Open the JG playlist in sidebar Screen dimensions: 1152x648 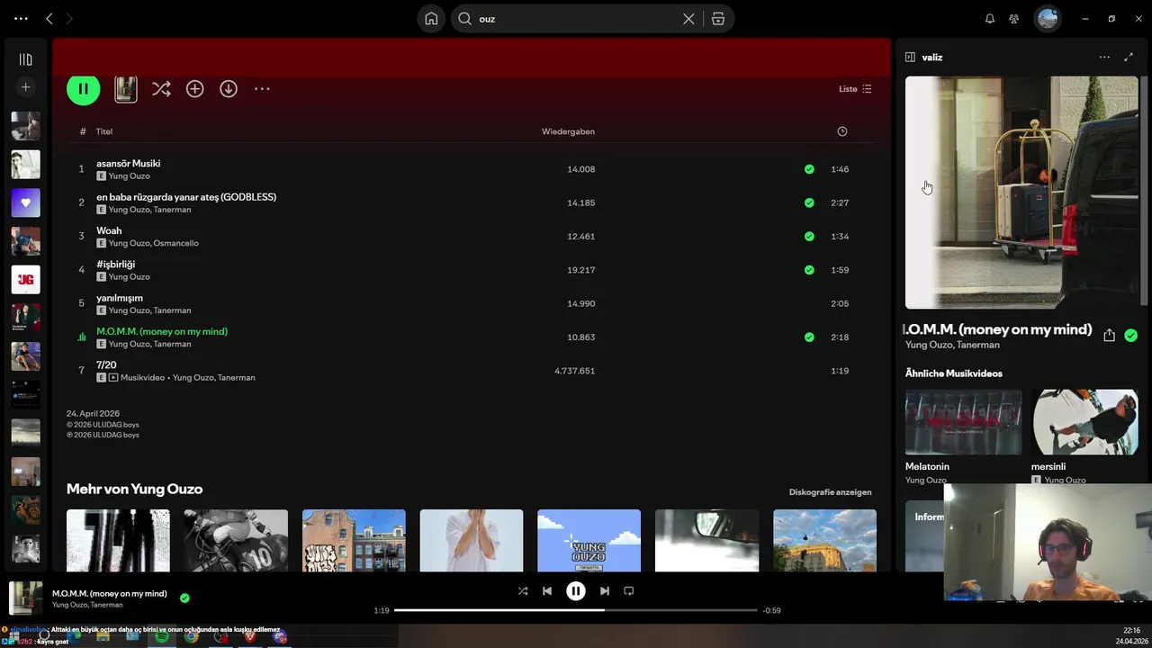click(25, 280)
